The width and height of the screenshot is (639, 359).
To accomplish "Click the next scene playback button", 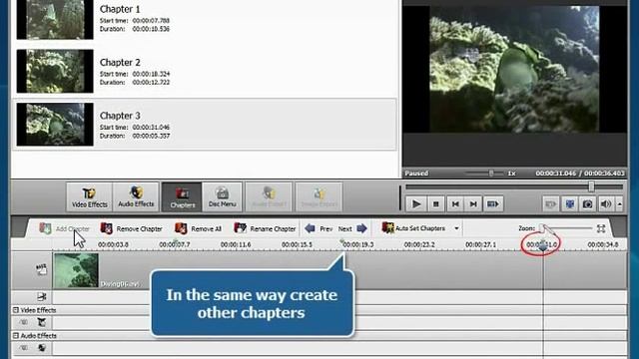I will click(492, 203).
